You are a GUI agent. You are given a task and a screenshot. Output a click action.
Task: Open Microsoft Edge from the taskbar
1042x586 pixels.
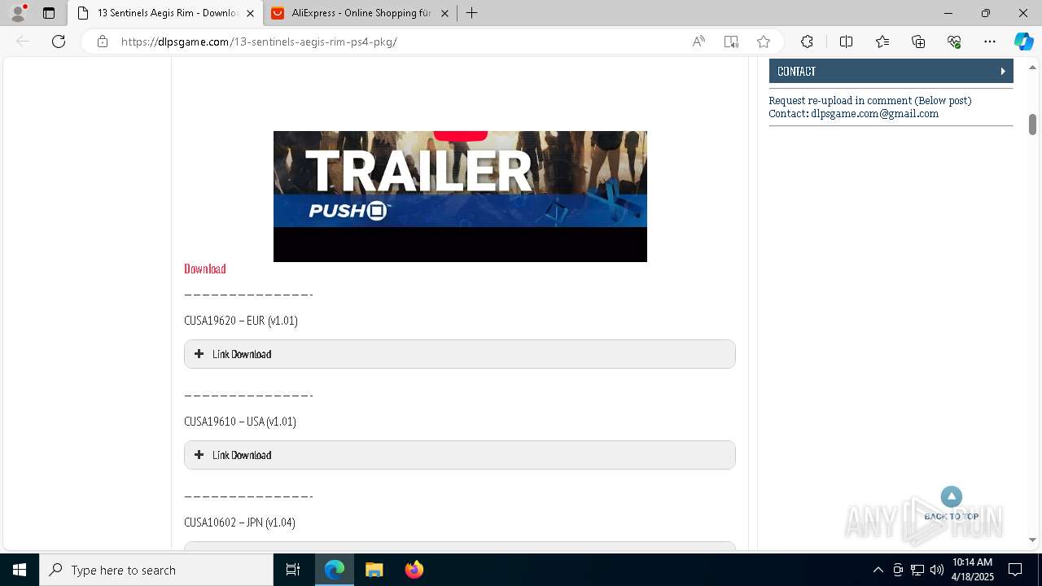click(x=335, y=570)
